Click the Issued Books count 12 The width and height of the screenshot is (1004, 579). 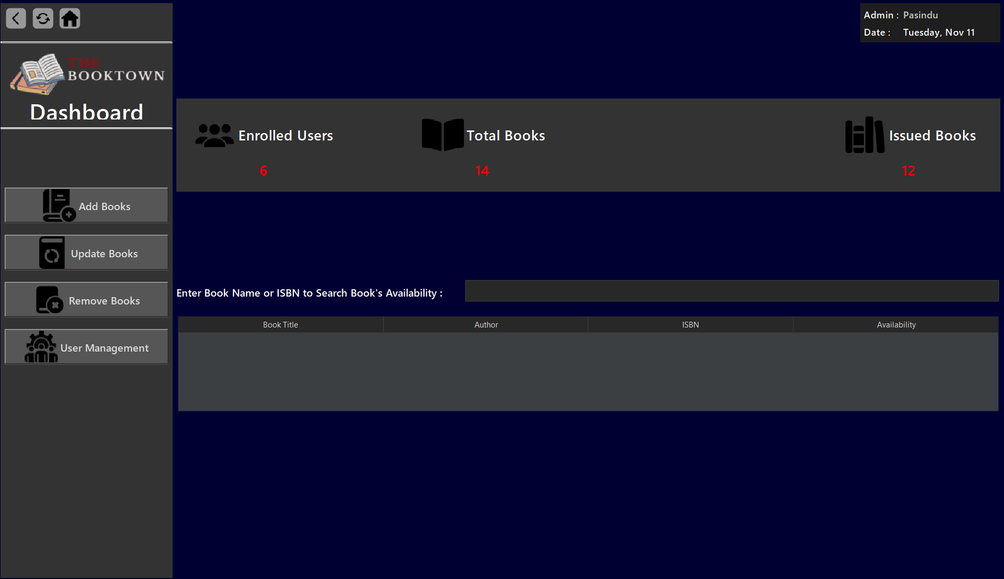coord(908,171)
